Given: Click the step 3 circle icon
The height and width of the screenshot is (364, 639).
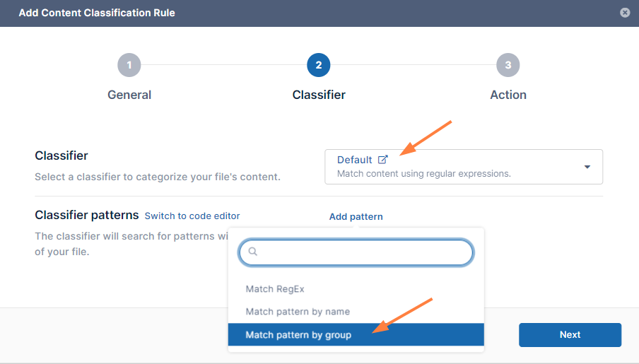Looking at the screenshot, I should tap(508, 66).
